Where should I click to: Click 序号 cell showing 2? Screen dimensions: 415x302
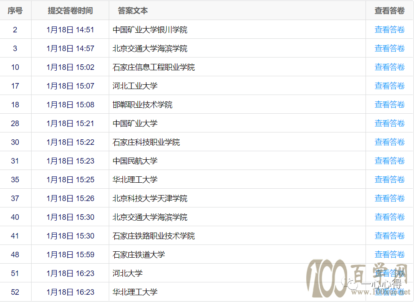(x=15, y=29)
